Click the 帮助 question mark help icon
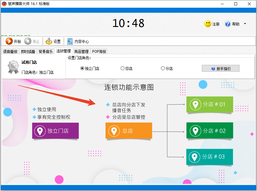 click(227, 24)
